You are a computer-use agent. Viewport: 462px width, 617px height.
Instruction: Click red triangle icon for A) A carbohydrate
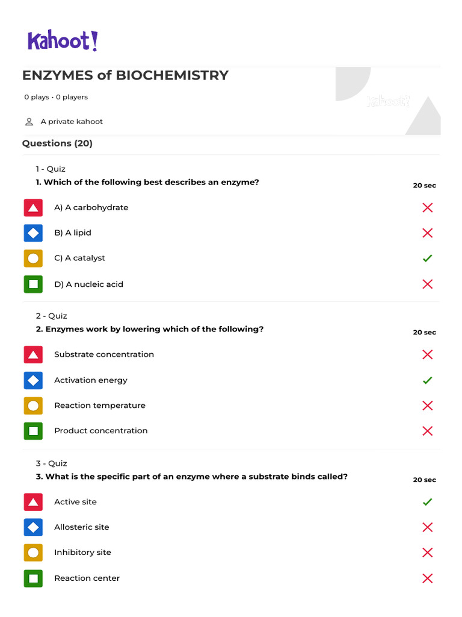point(33,208)
